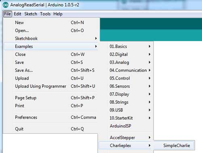Open the Tools menu
202x153 pixels.
45,14
